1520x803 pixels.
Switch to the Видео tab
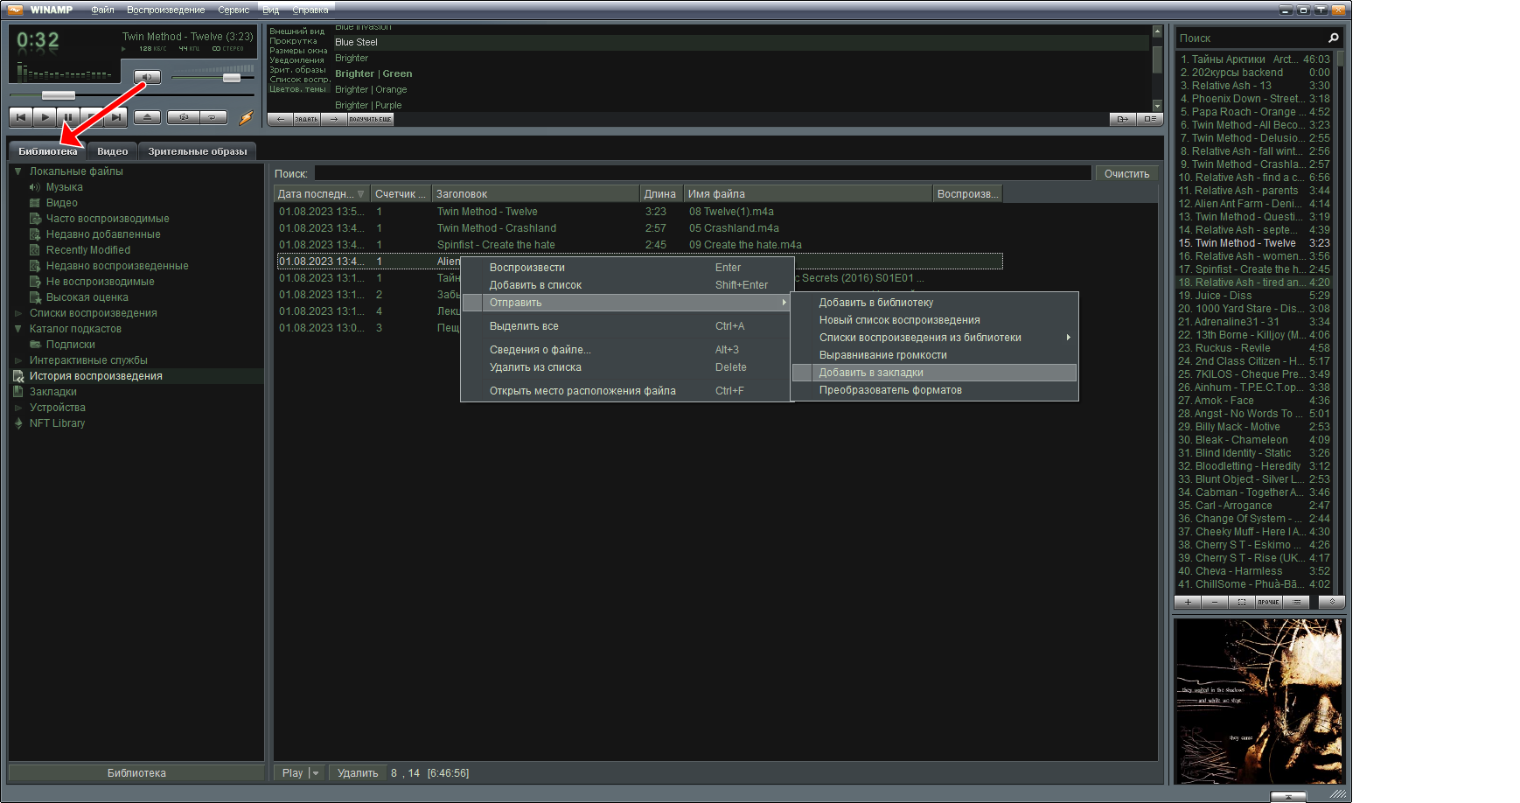pyautogui.click(x=111, y=150)
